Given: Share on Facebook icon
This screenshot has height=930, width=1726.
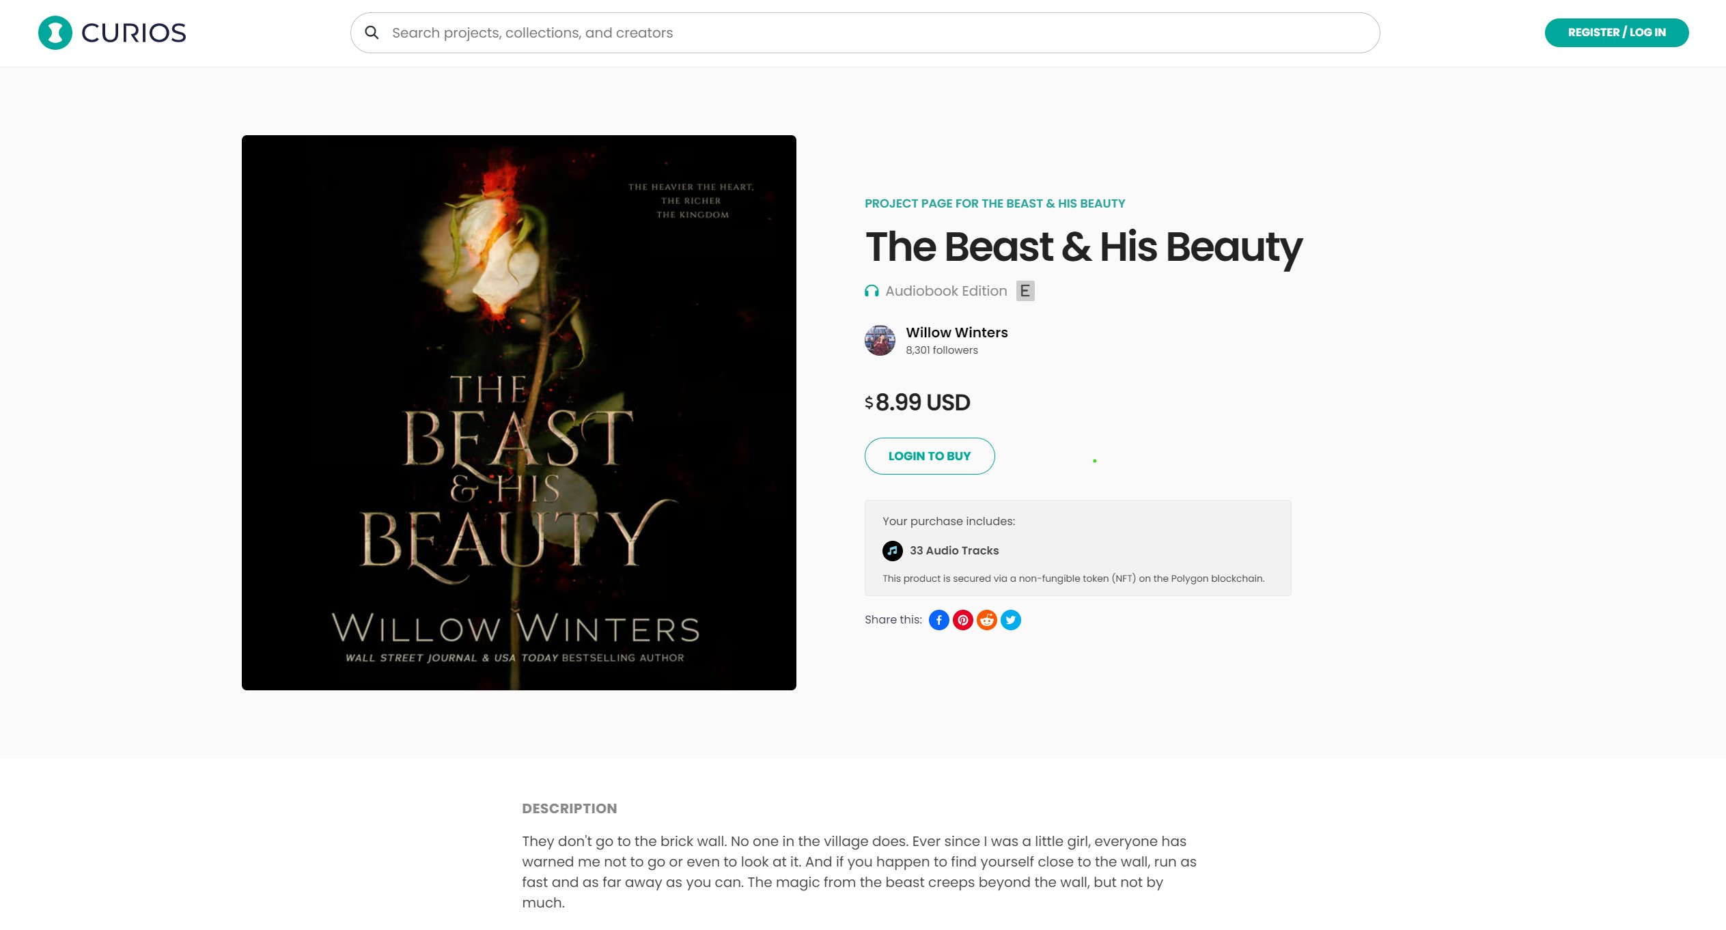Looking at the screenshot, I should [939, 620].
